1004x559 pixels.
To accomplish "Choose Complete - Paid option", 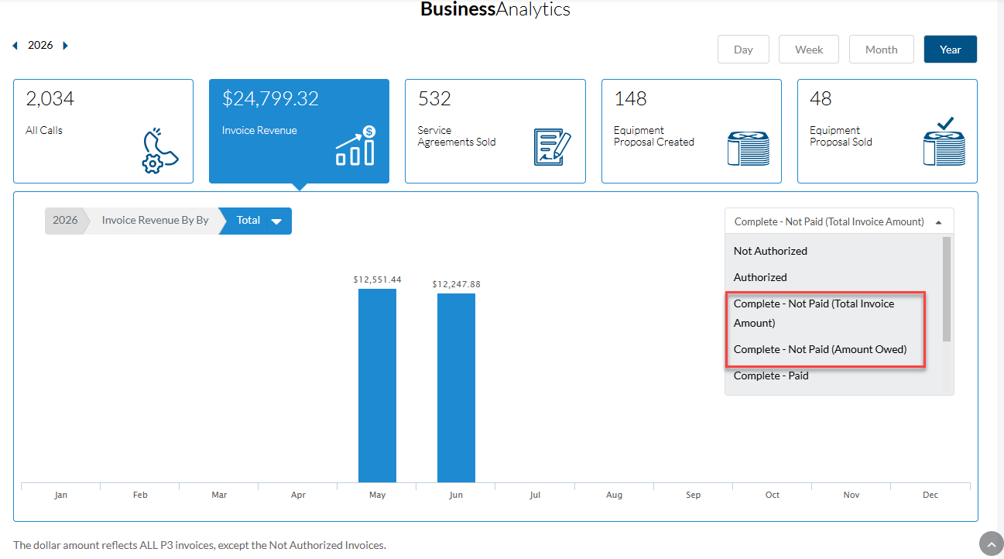I will pos(771,376).
